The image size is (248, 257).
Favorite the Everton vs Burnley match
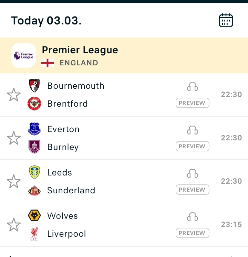pos(14,138)
